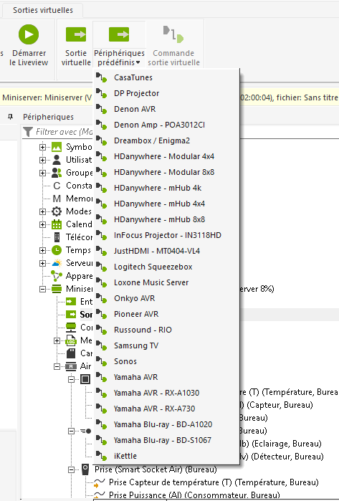Expand the Utilisat users node
The image size is (339, 501).
tap(42, 160)
